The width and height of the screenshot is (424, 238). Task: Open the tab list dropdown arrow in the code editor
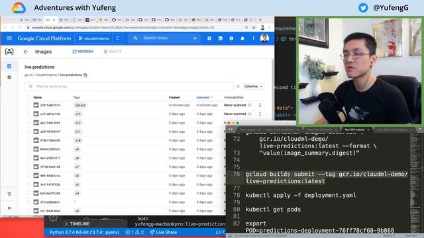[x=420, y=130]
